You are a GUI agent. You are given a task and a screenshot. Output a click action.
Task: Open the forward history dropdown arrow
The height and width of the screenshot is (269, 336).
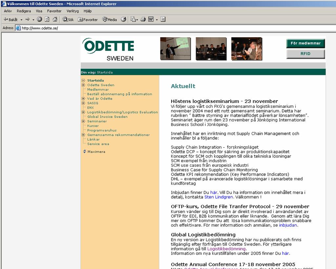[x=33, y=19]
